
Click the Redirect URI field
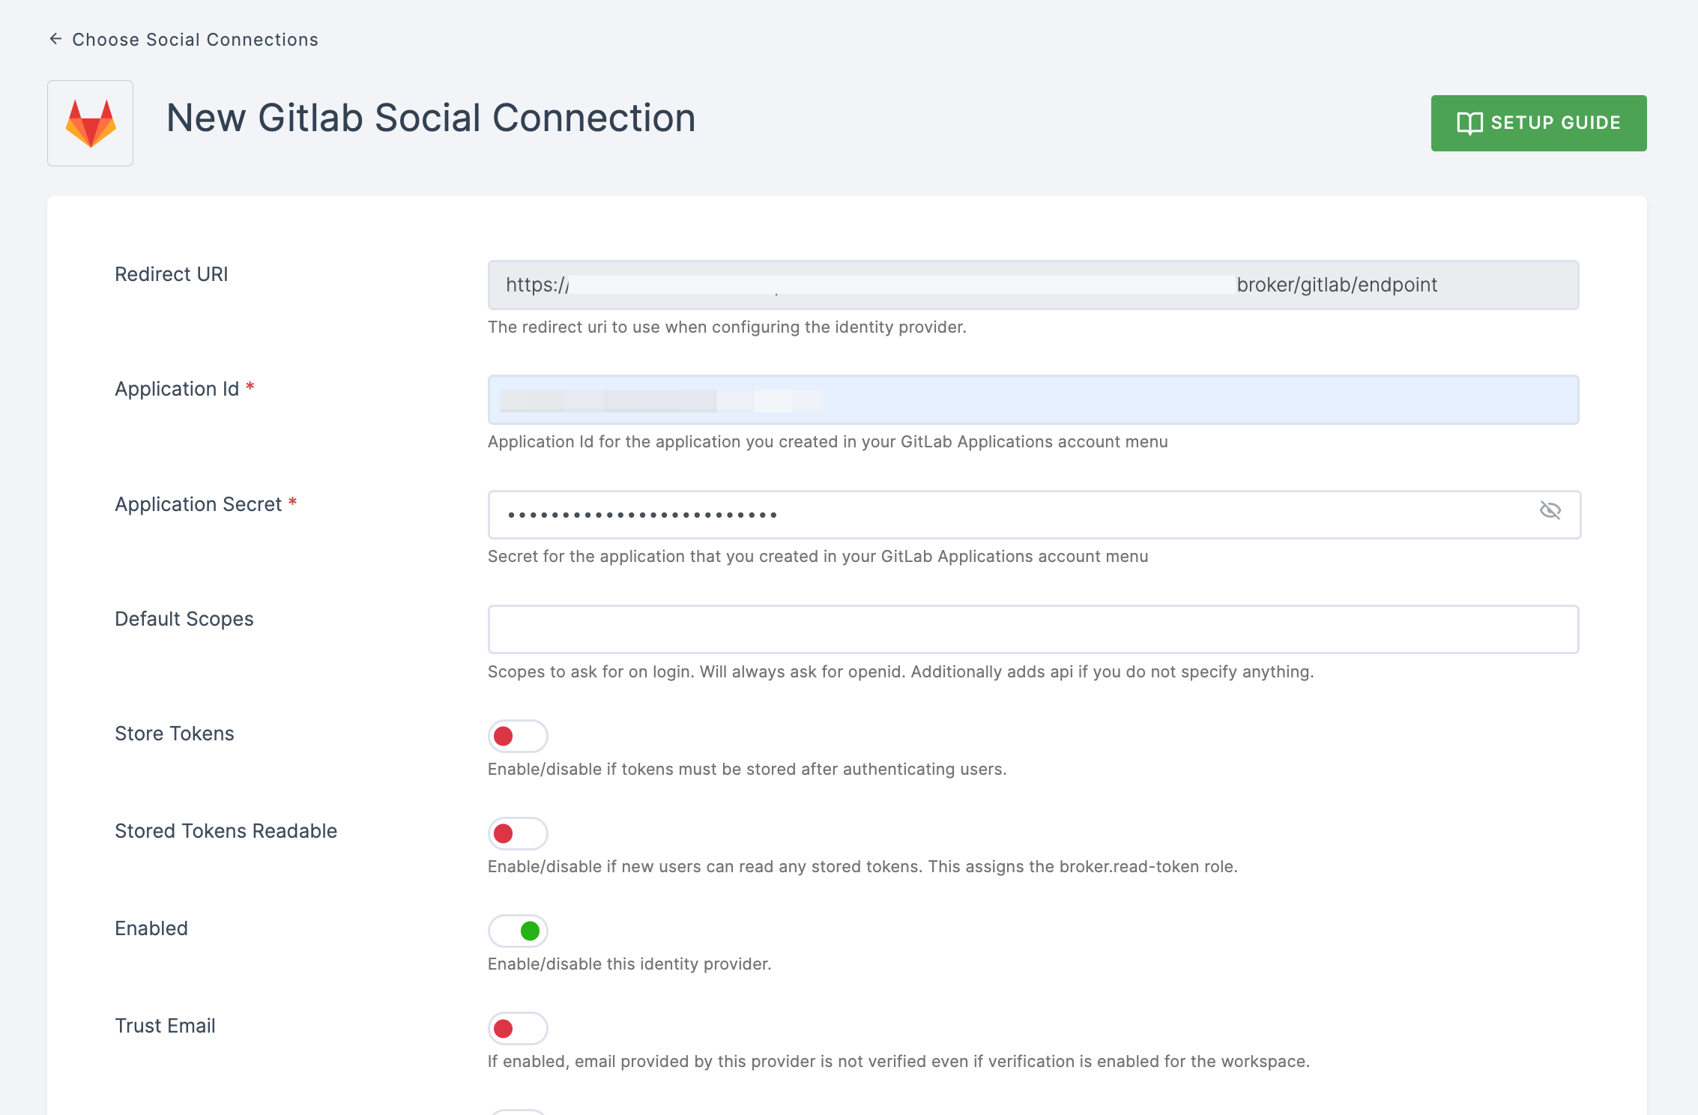1033,285
